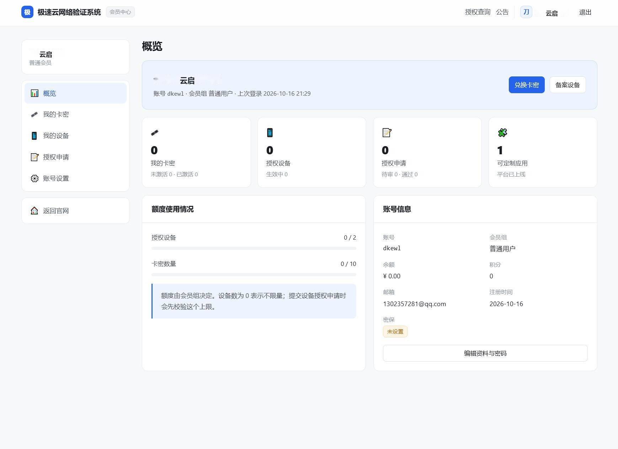Image resolution: width=618 pixels, height=449 pixels.
Task: Go to 授权申请 in the sidebar
Action: click(x=75, y=157)
